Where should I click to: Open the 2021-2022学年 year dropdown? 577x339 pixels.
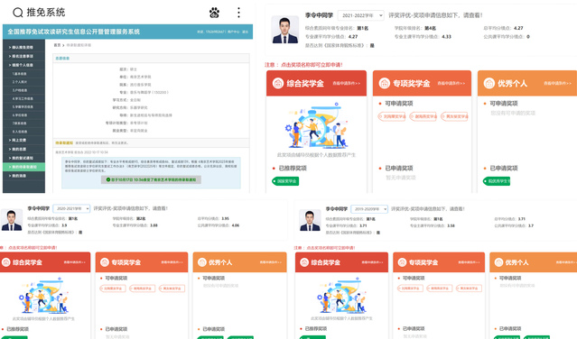[360, 15]
